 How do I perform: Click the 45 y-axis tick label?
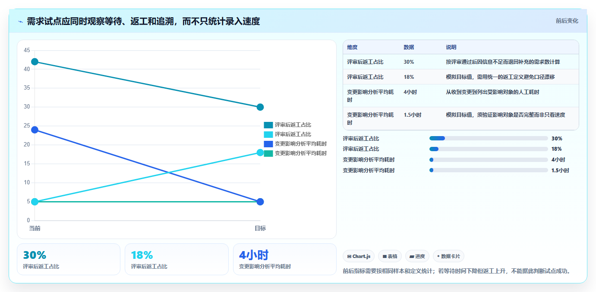point(27,50)
